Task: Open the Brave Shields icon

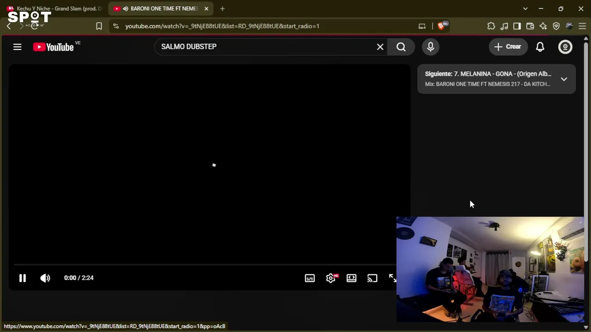Action: tap(442, 26)
